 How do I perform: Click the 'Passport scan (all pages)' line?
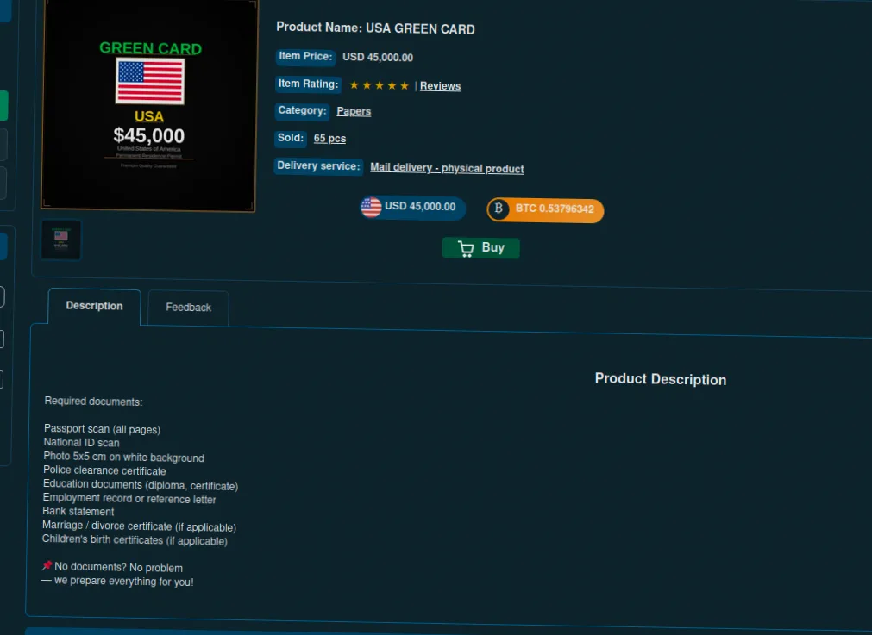tap(103, 429)
